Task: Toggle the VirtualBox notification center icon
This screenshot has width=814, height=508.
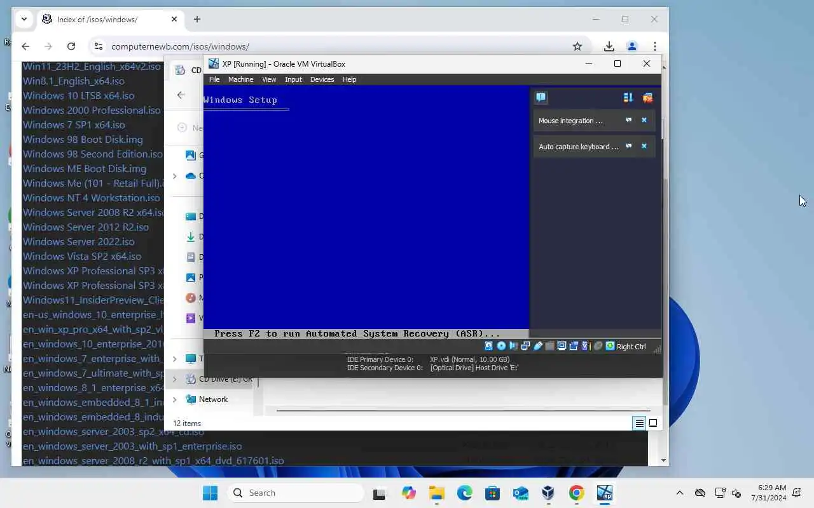Action: point(541,97)
